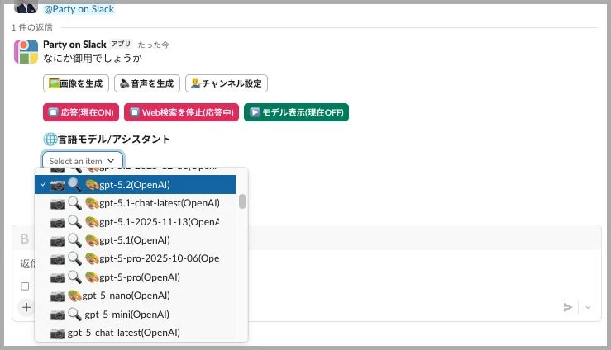Click the Party on Slack app avatar
This screenshot has width=611, height=350.
[26, 51]
